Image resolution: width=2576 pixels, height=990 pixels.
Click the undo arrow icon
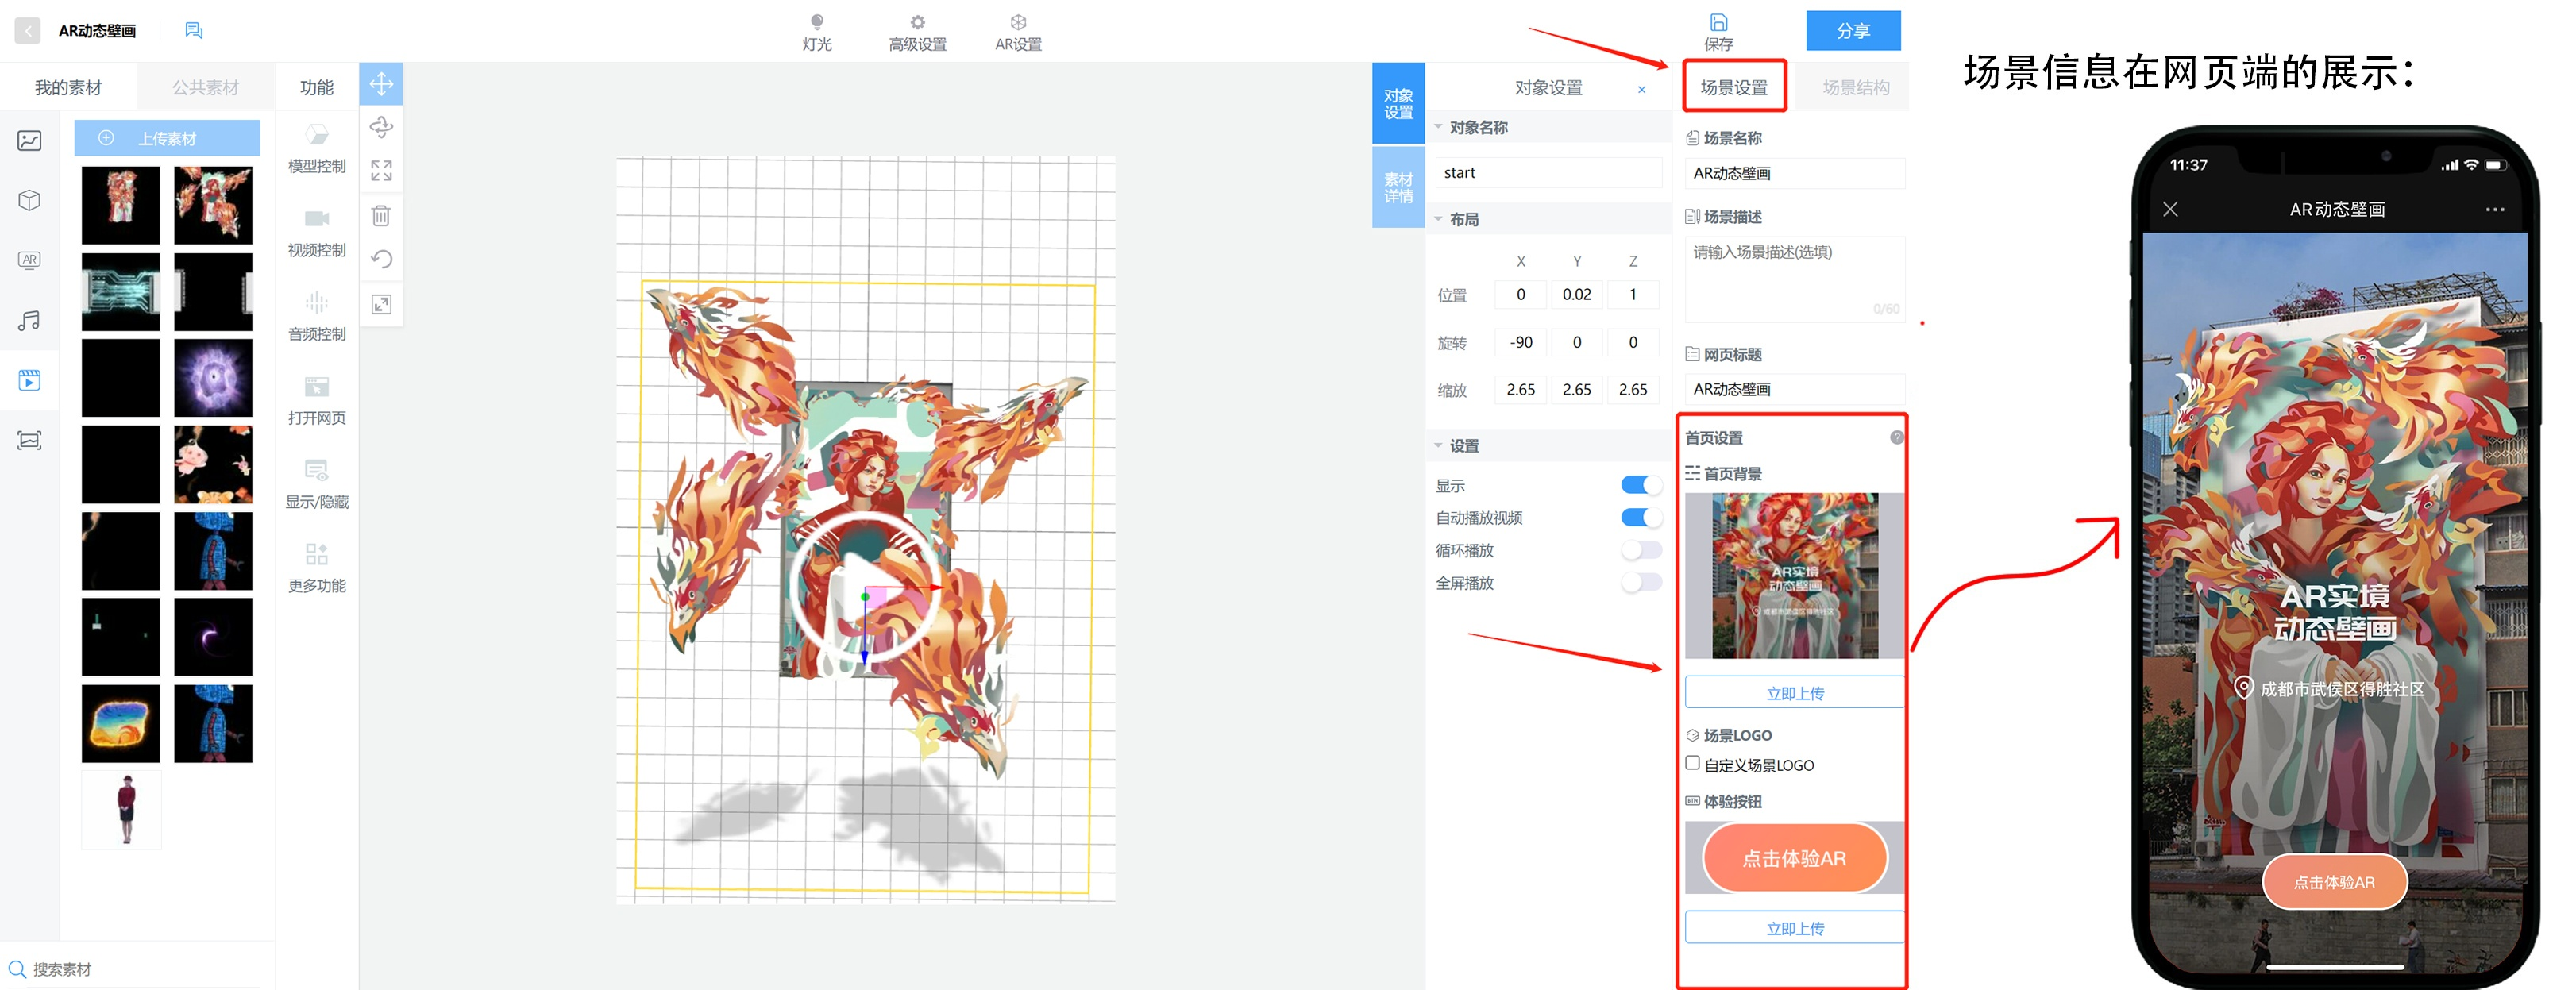coord(381,259)
